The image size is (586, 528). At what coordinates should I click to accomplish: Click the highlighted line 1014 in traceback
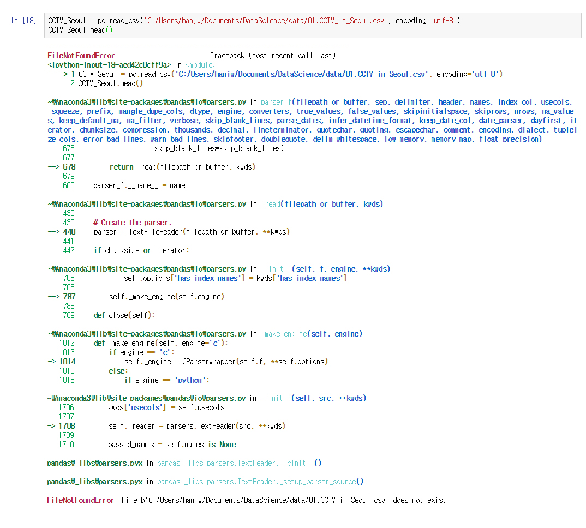point(68,361)
